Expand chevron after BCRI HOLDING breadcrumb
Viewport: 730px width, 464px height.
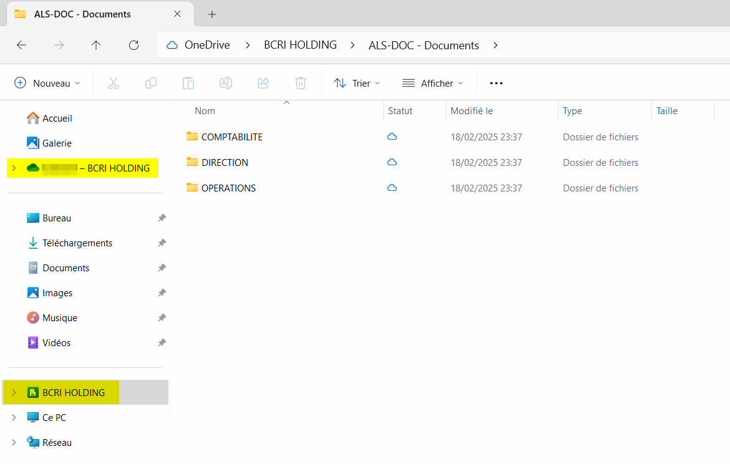[x=353, y=45]
